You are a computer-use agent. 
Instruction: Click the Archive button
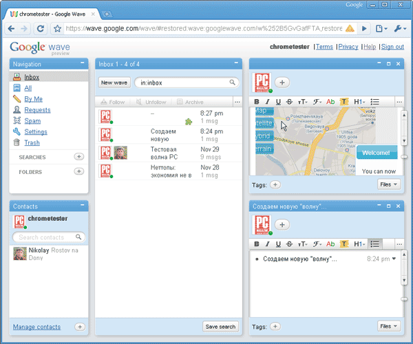click(x=190, y=102)
